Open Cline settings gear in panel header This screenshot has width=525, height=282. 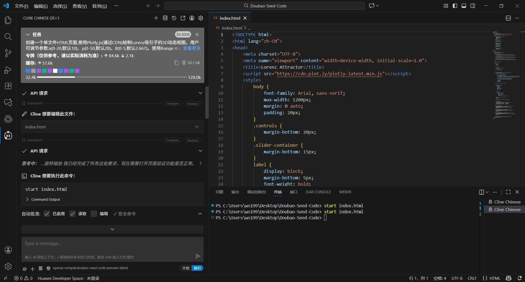[x=201, y=18]
